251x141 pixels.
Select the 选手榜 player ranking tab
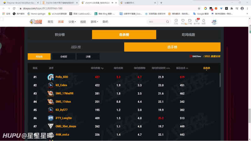(x=172, y=47)
